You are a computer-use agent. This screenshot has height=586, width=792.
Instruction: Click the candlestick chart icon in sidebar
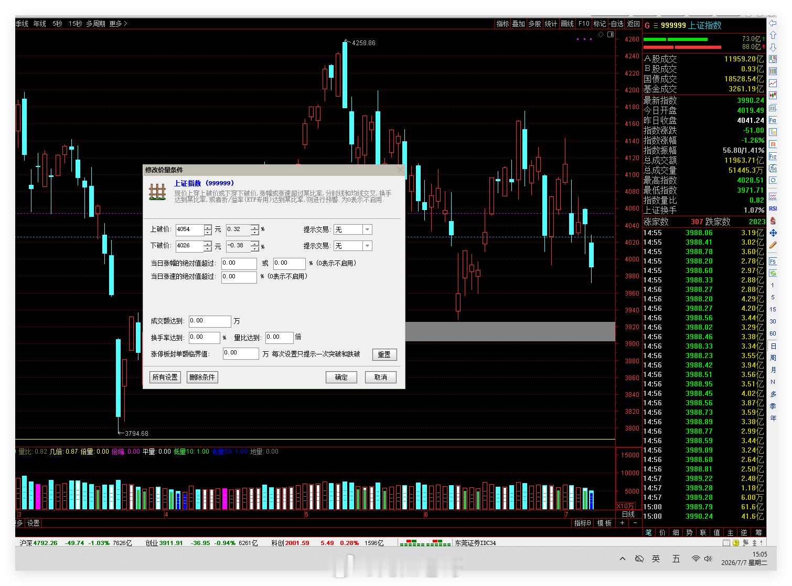click(773, 95)
